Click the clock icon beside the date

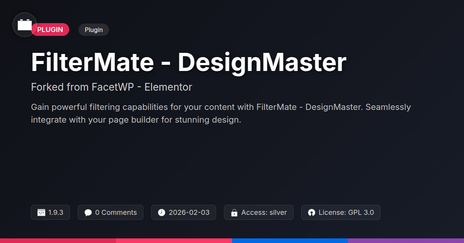point(162,213)
